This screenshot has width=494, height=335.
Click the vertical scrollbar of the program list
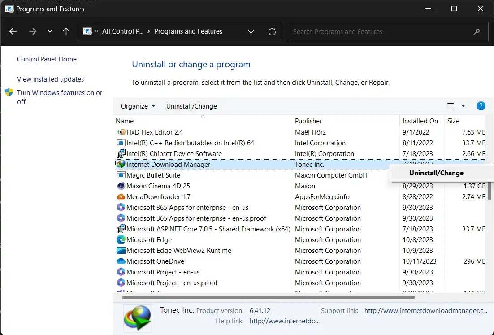click(489, 190)
